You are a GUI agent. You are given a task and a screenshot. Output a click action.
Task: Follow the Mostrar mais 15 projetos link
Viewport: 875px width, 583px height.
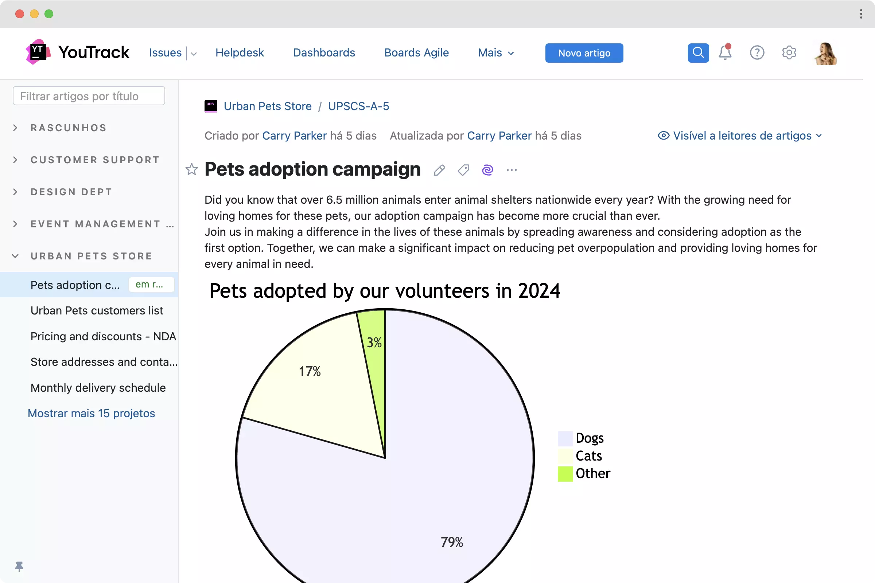(x=91, y=414)
